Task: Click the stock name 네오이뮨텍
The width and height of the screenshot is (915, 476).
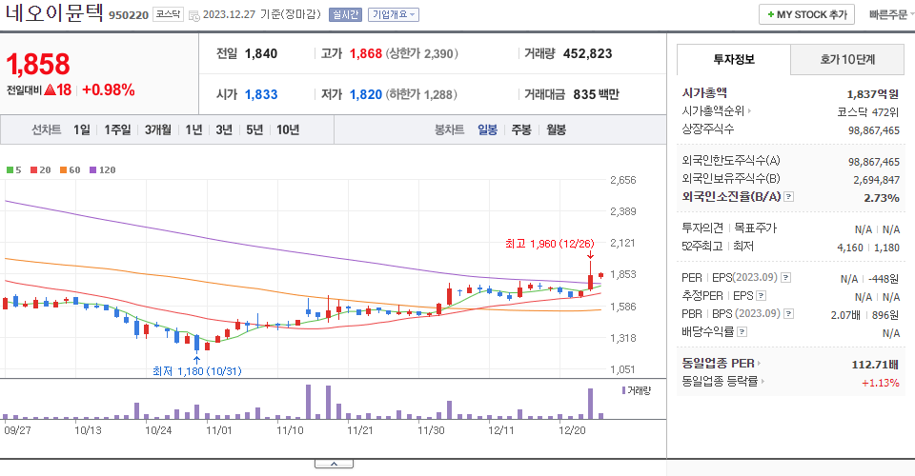Action: pos(54,12)
